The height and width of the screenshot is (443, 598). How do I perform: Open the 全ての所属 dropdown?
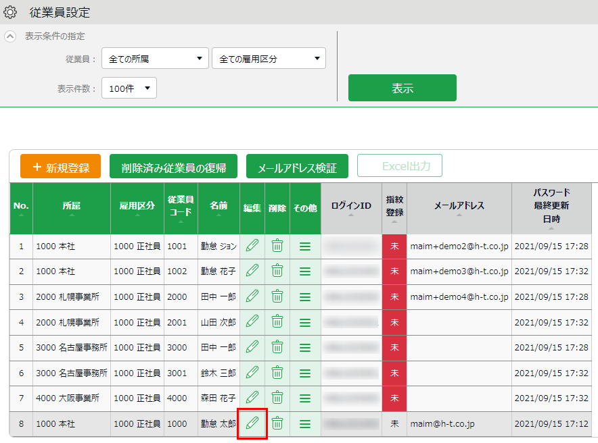pos(155,58)
